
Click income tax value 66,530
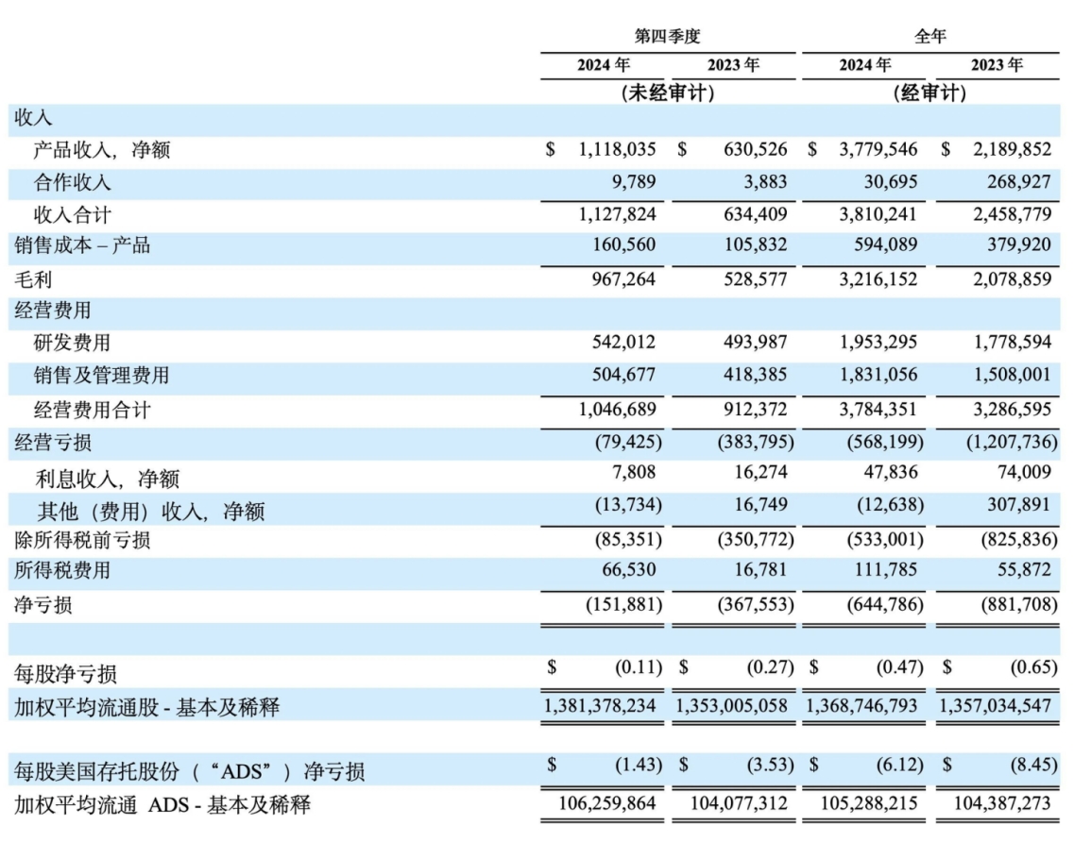[628, 569]
